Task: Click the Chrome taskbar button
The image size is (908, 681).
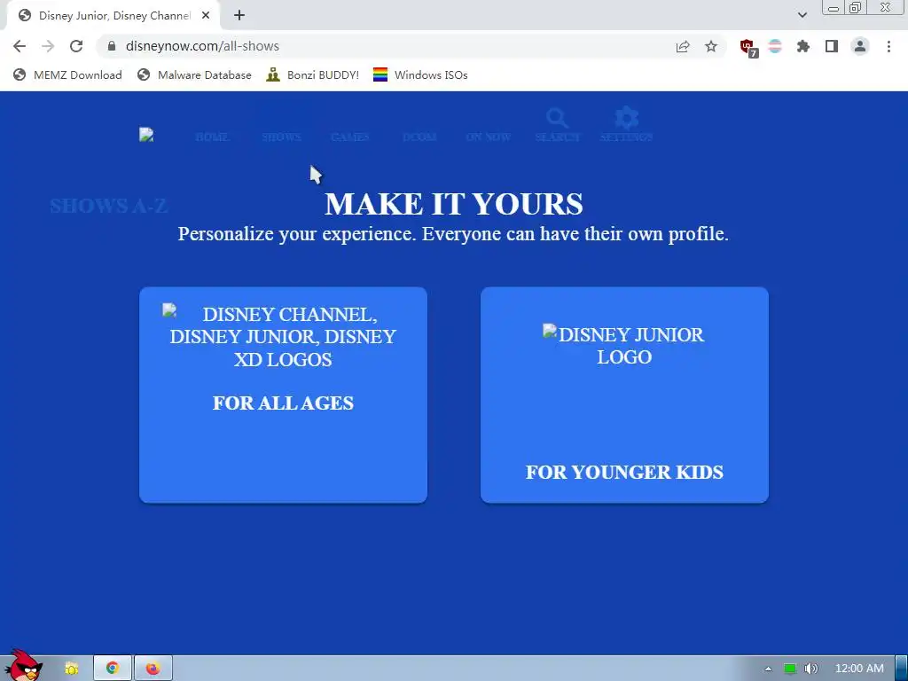Action: pos(113,669)
